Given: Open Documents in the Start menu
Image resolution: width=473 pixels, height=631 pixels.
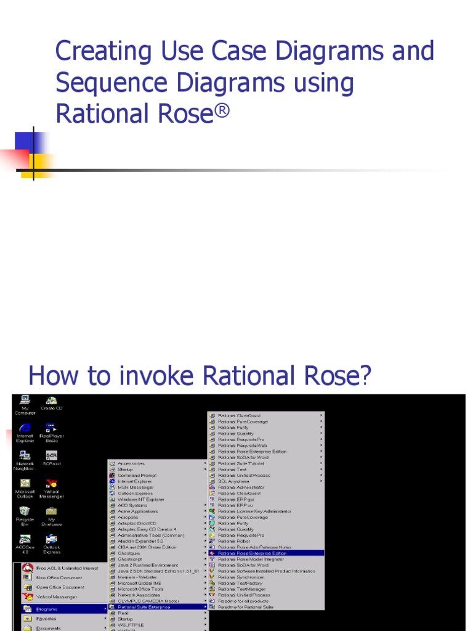Looking at the screenshot, I should pos(64,627).
